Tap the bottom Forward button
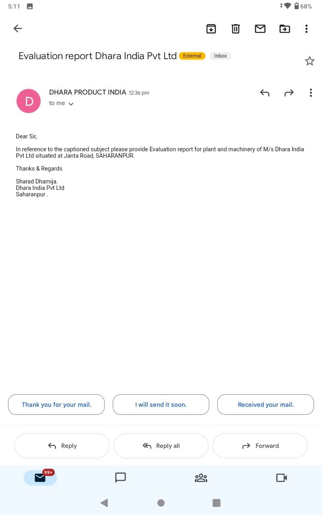Viewport: 322px width, 515px height. pyautogui.click(x=260, y=446)
